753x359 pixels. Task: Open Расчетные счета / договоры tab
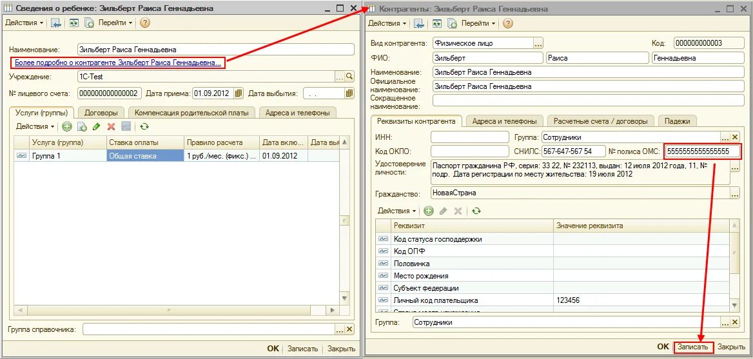[x=600, y=121]
